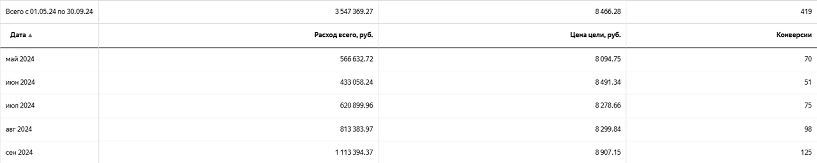Click September spend value 1 113 394.37
The width and height of the screenshot is (817, 163).
(x=354, y=153)
